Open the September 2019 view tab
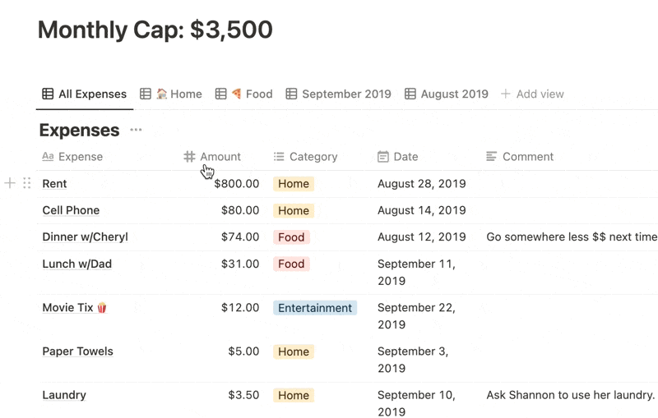This screenshot has width=658, height=418. 338,94
